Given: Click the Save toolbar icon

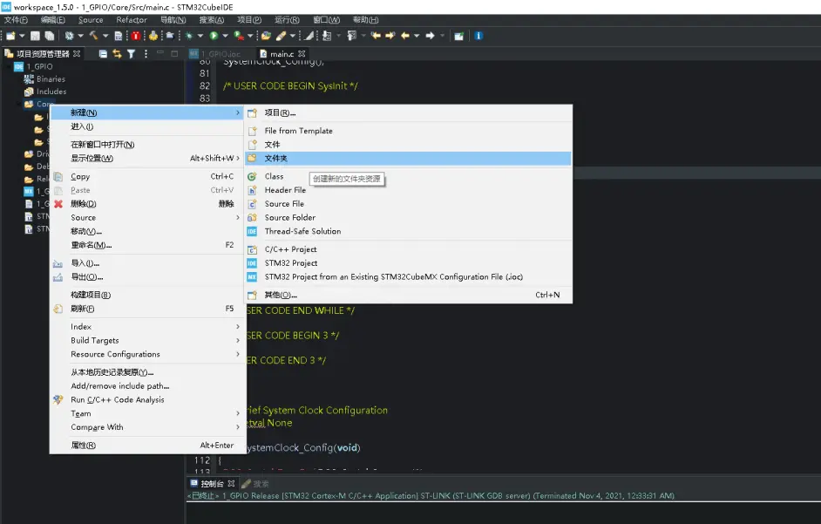Looking at the screenshot, I should pyautogui.click(x=35, y=36).
